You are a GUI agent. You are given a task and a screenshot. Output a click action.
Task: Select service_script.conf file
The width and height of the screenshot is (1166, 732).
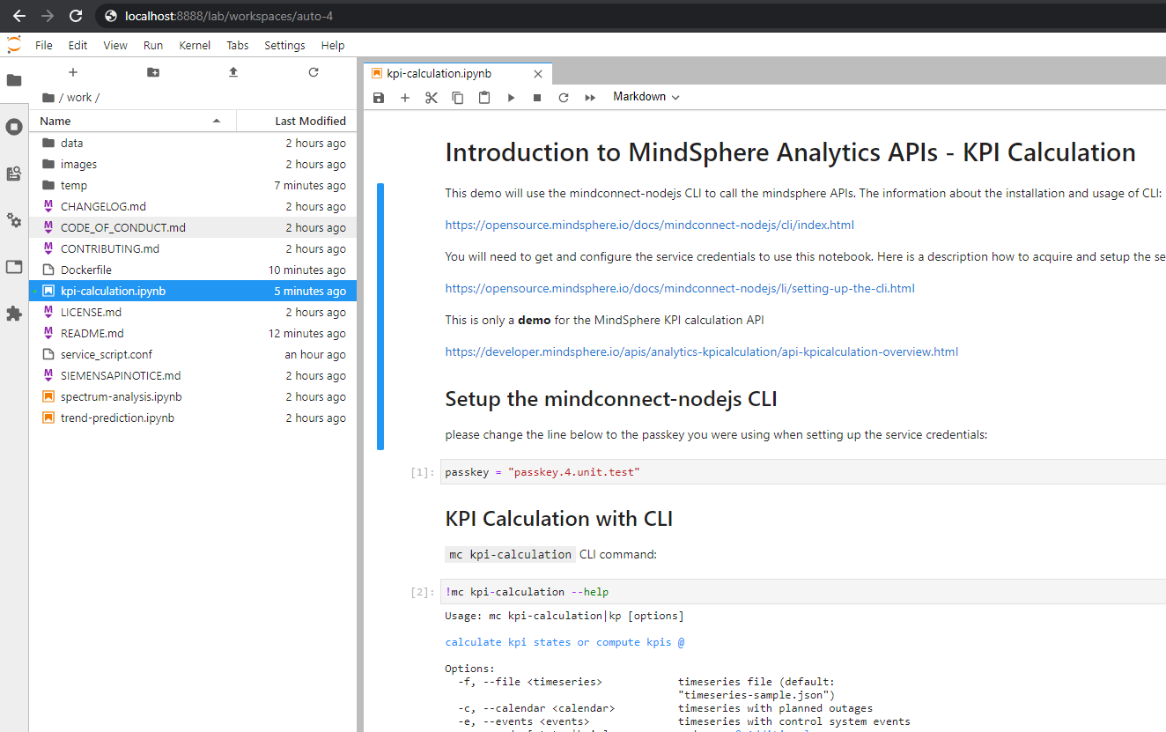[193, 354]
